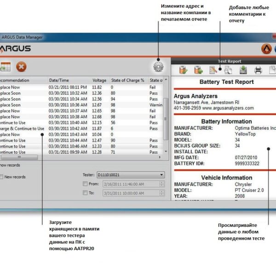
Task: Click the scroll down arrow of records list
Action: point(166,151)
